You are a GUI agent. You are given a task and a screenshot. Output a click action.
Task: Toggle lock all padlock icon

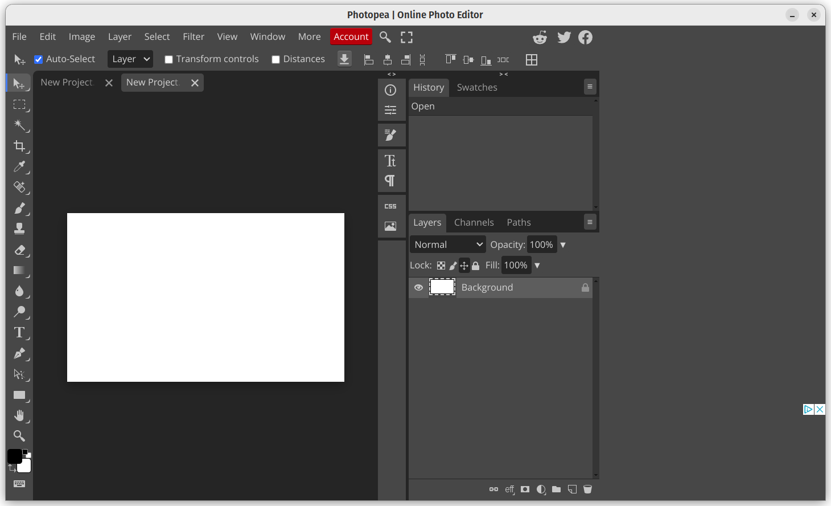tap(476, 266)
